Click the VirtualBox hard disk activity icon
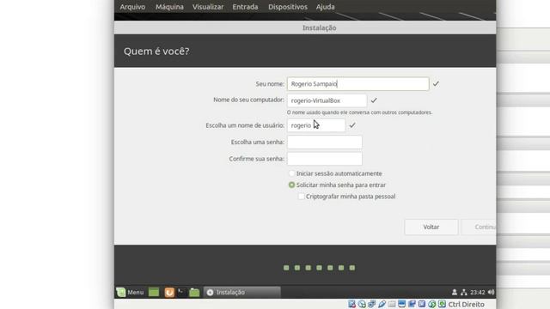 pyautogui.click(x=351, y=304)
